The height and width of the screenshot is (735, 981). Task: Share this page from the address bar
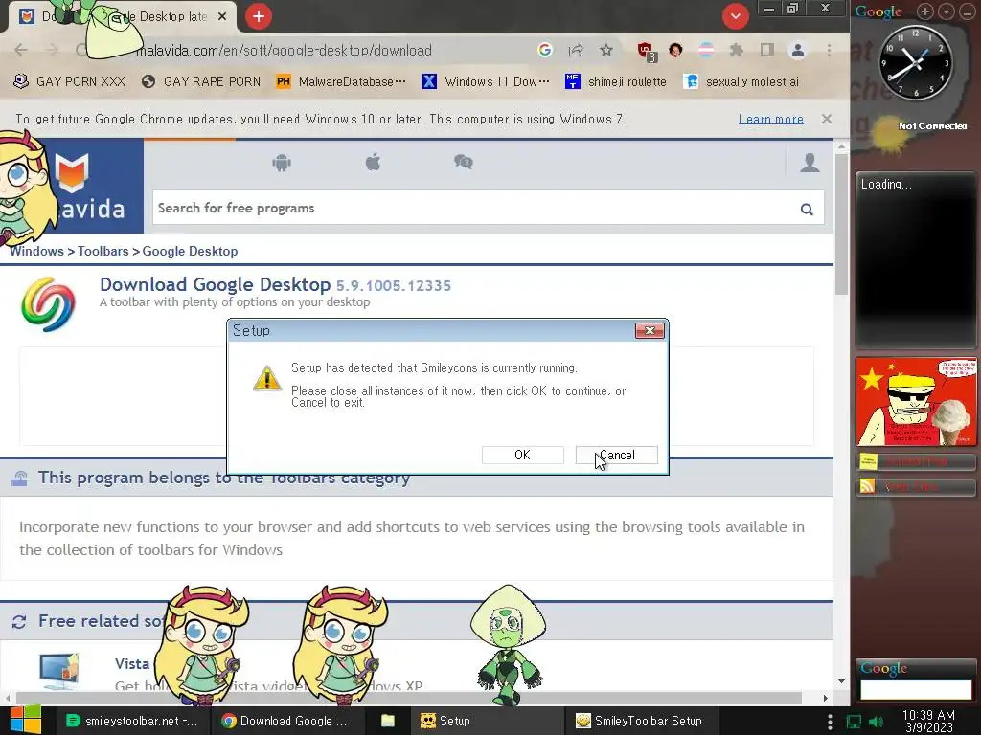(576, 50)
